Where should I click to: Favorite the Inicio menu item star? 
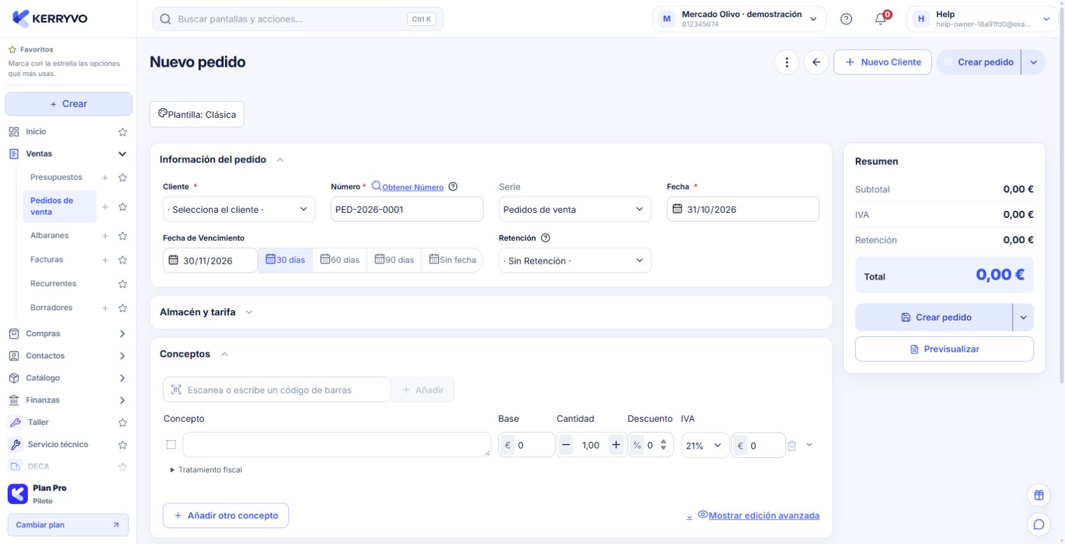122,132
